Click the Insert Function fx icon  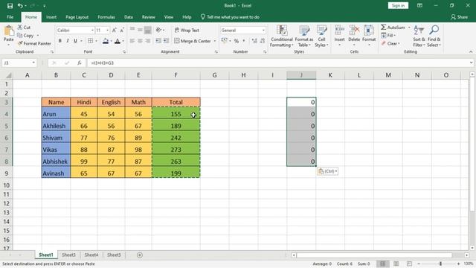point(80,63)
